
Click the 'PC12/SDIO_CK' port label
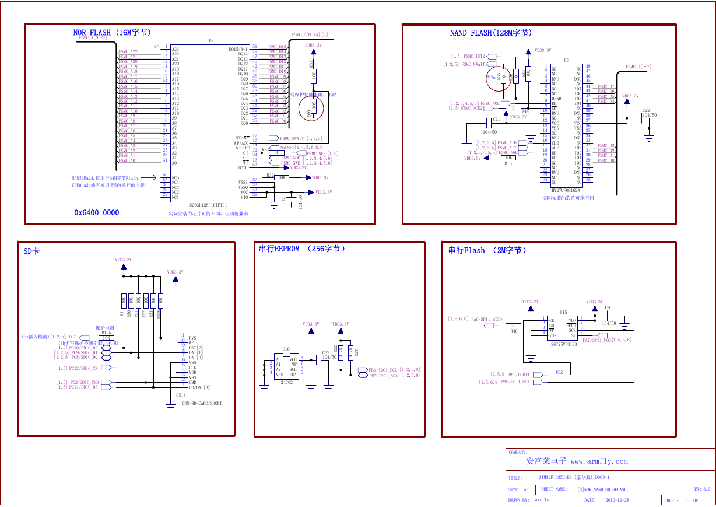coord(83,368)
